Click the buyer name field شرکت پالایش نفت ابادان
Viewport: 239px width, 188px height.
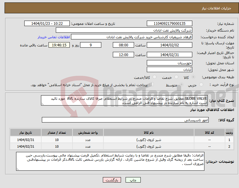coord(124,30)
